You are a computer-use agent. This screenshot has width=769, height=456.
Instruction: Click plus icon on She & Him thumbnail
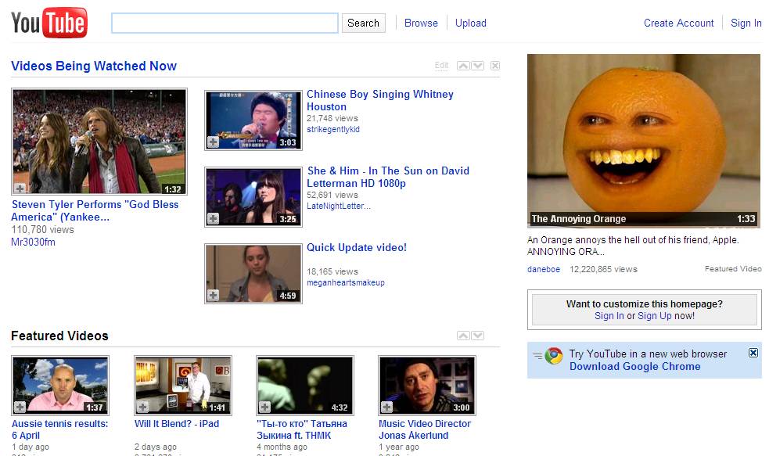[213, 219]
